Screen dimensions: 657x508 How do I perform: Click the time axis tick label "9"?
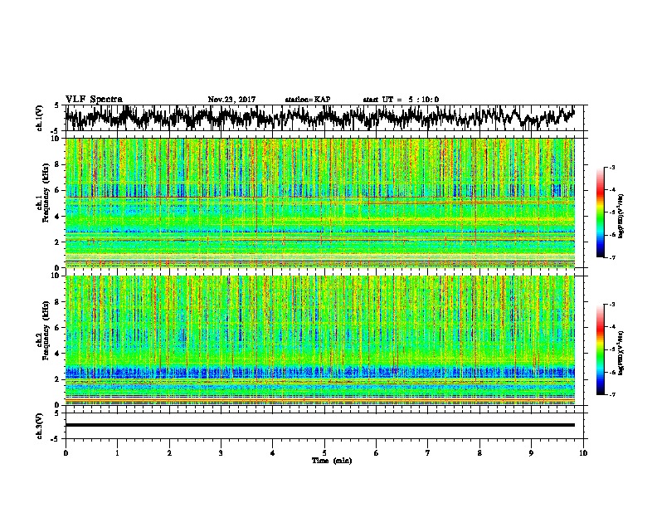[x=531, y=453]
